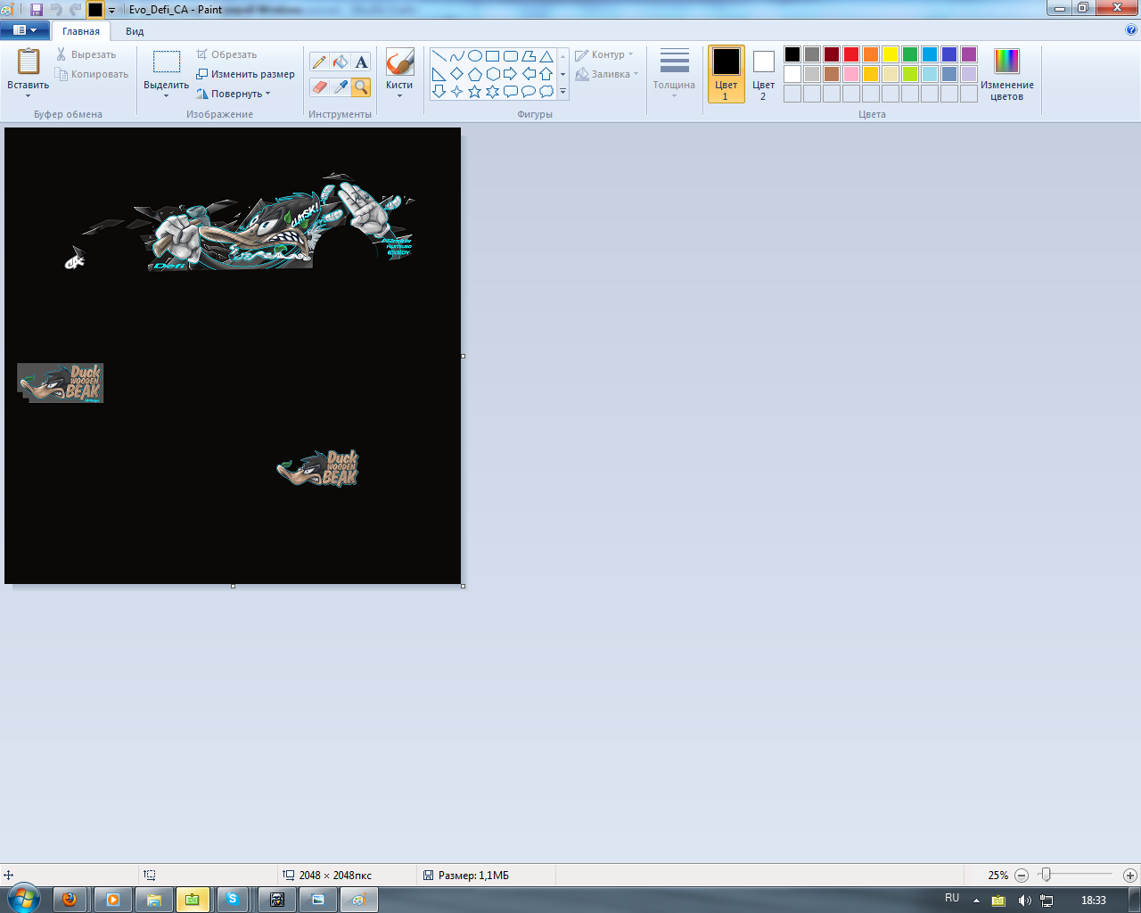Switch to the Главная ribbon tab
Screen dimensions: 1141x913
point(81,31)
